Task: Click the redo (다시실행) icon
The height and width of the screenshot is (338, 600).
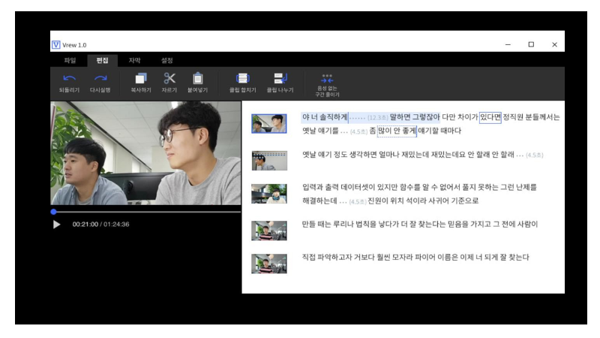Action: coord(100,78)
